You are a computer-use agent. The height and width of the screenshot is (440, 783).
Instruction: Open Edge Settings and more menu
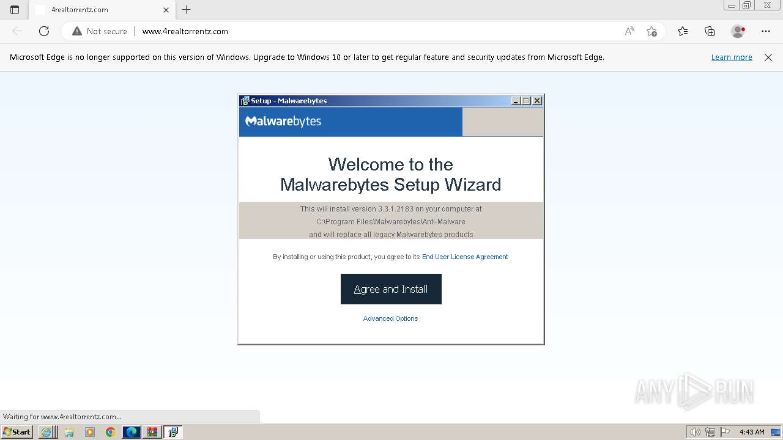[766, 31]
